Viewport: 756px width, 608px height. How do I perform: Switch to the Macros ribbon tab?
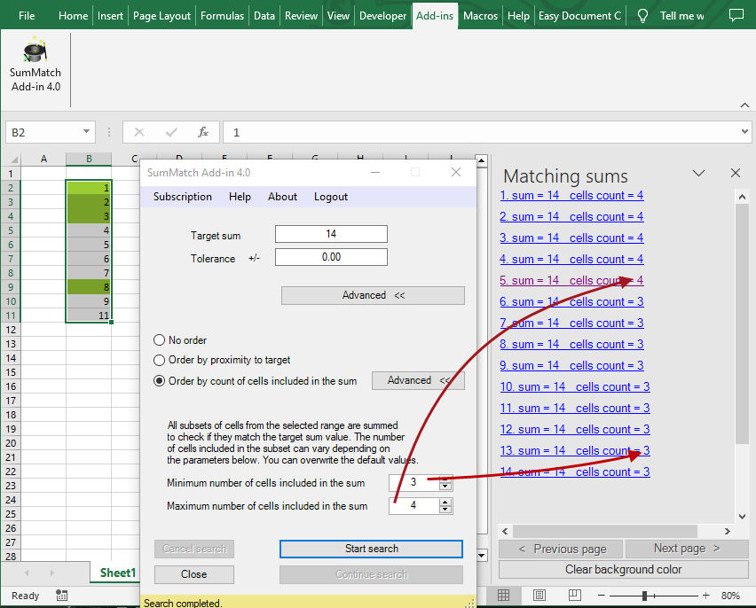480,15
